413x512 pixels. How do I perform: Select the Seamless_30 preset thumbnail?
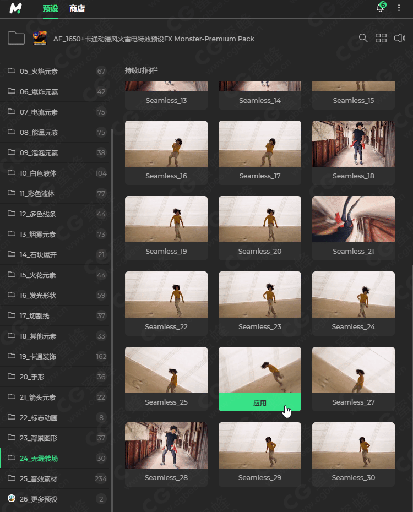[x=354, y=446]
